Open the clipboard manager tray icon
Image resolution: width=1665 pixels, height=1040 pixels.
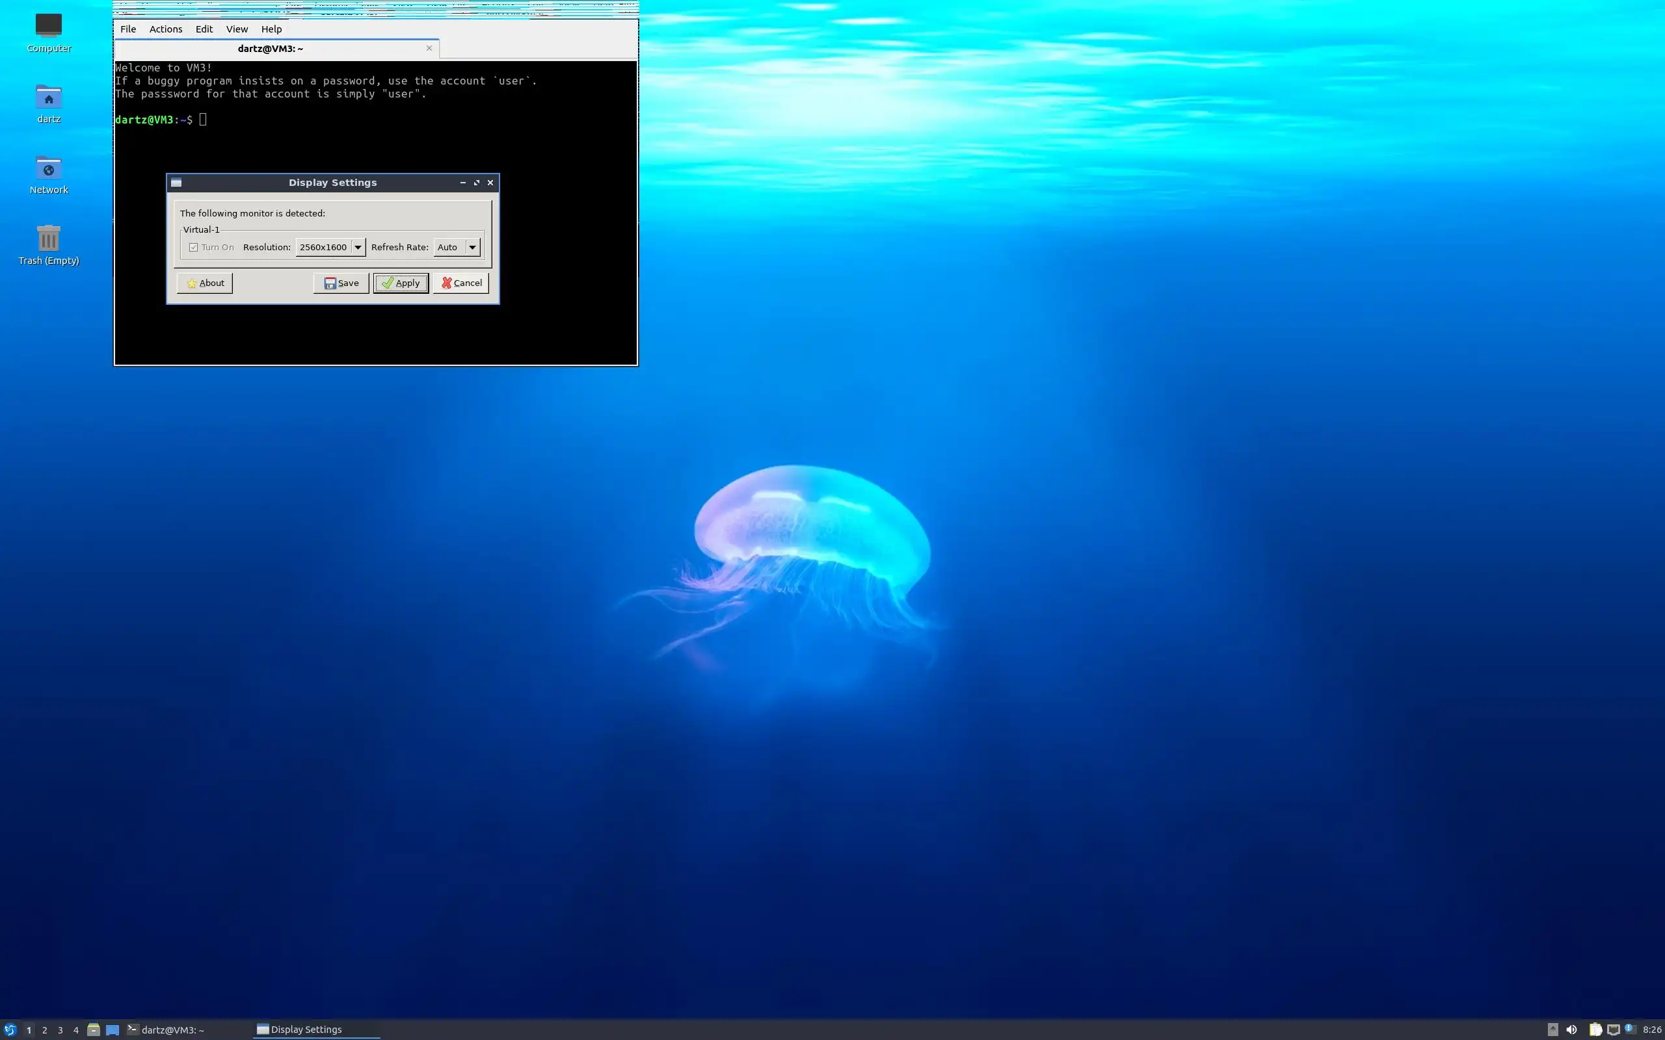pyautogui.click(x=1595, y=1030)
